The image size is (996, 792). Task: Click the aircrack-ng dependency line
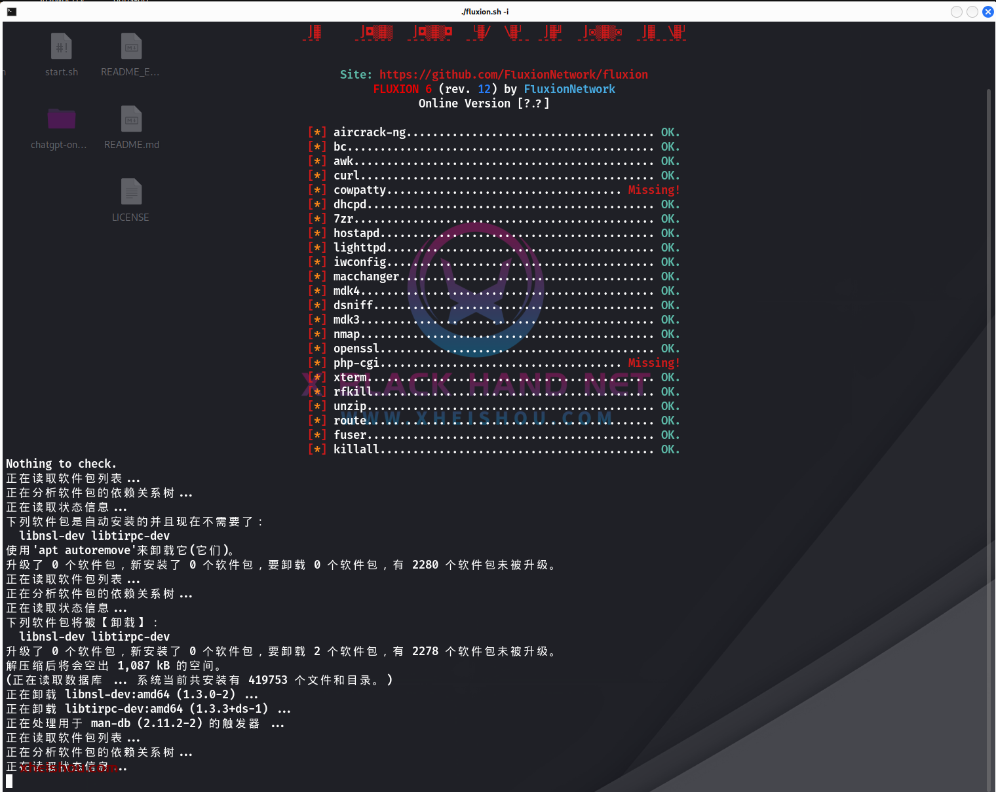pyautogui.click(x=494, y=132)
